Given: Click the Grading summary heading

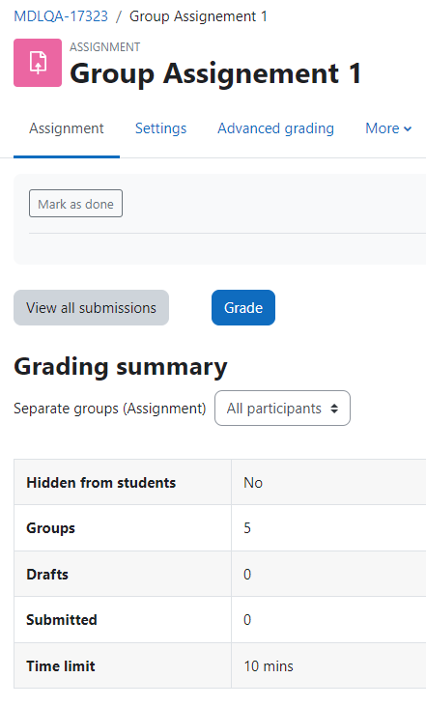Looking at the screenshot, I should (121, 366).
